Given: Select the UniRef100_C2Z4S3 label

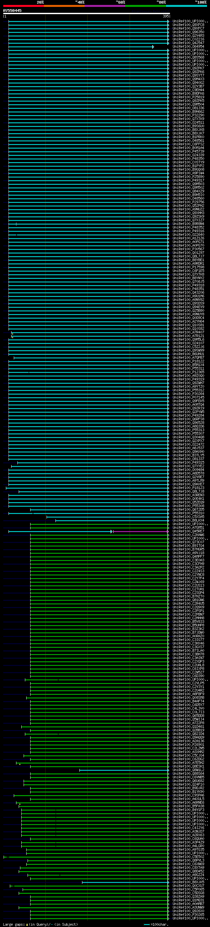Looking at the screenshot, I should 188,571.
